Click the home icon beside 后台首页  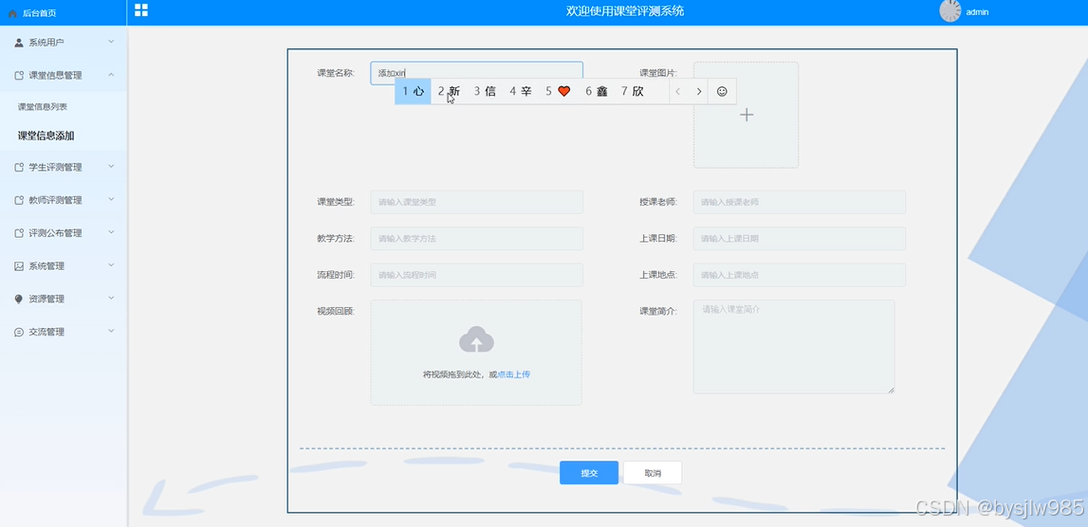(x=12, y=13)
